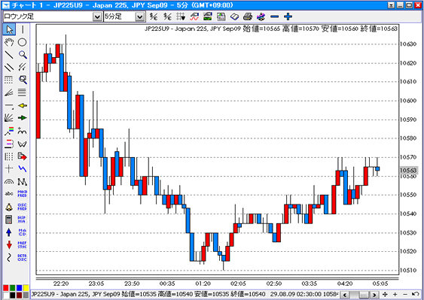Select the crosshair cursor tool
The height and width of the screenshot is (300, 424).
pyautogui.click(x=9, y=168)
